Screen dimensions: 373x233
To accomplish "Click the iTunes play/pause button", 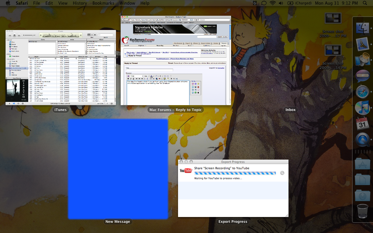I will 14,35.
